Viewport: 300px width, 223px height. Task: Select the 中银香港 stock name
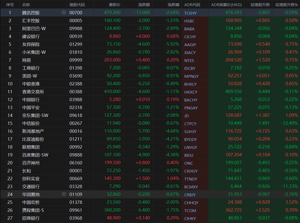pos(31,84)
